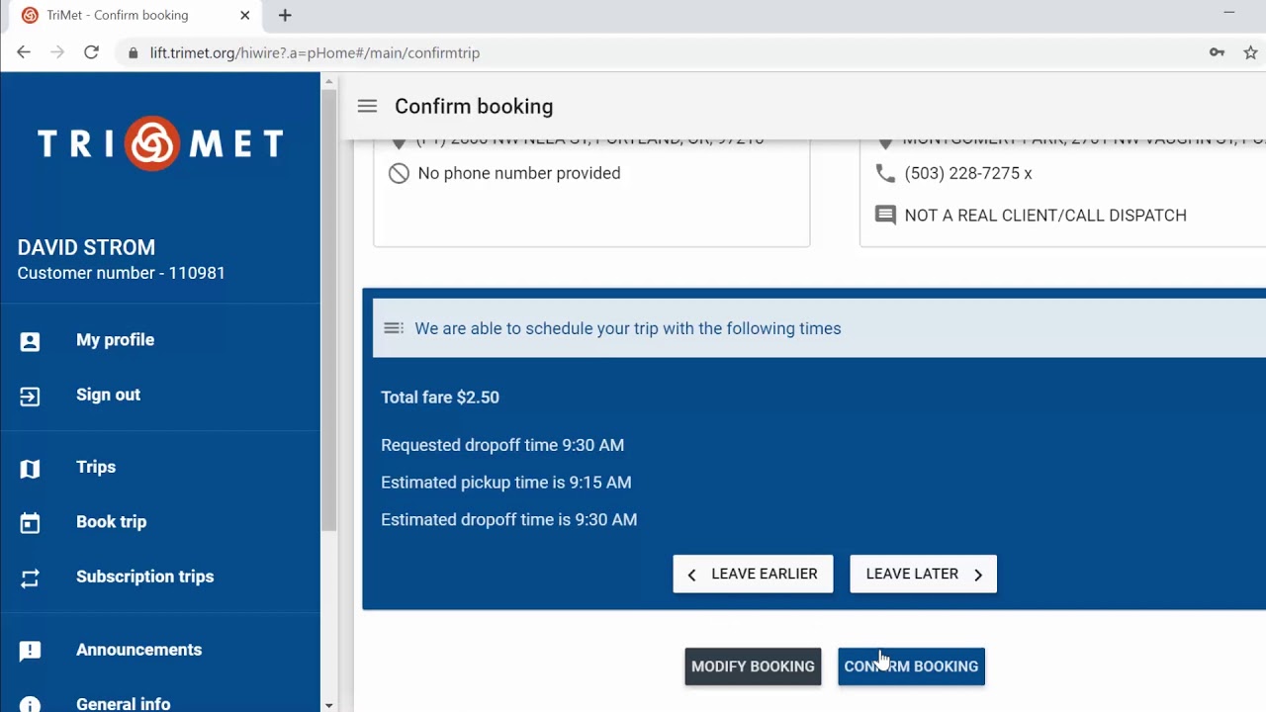Minimize the browser window
The width and height of the screenshot is (1266, 712).
click(1229, 13)
